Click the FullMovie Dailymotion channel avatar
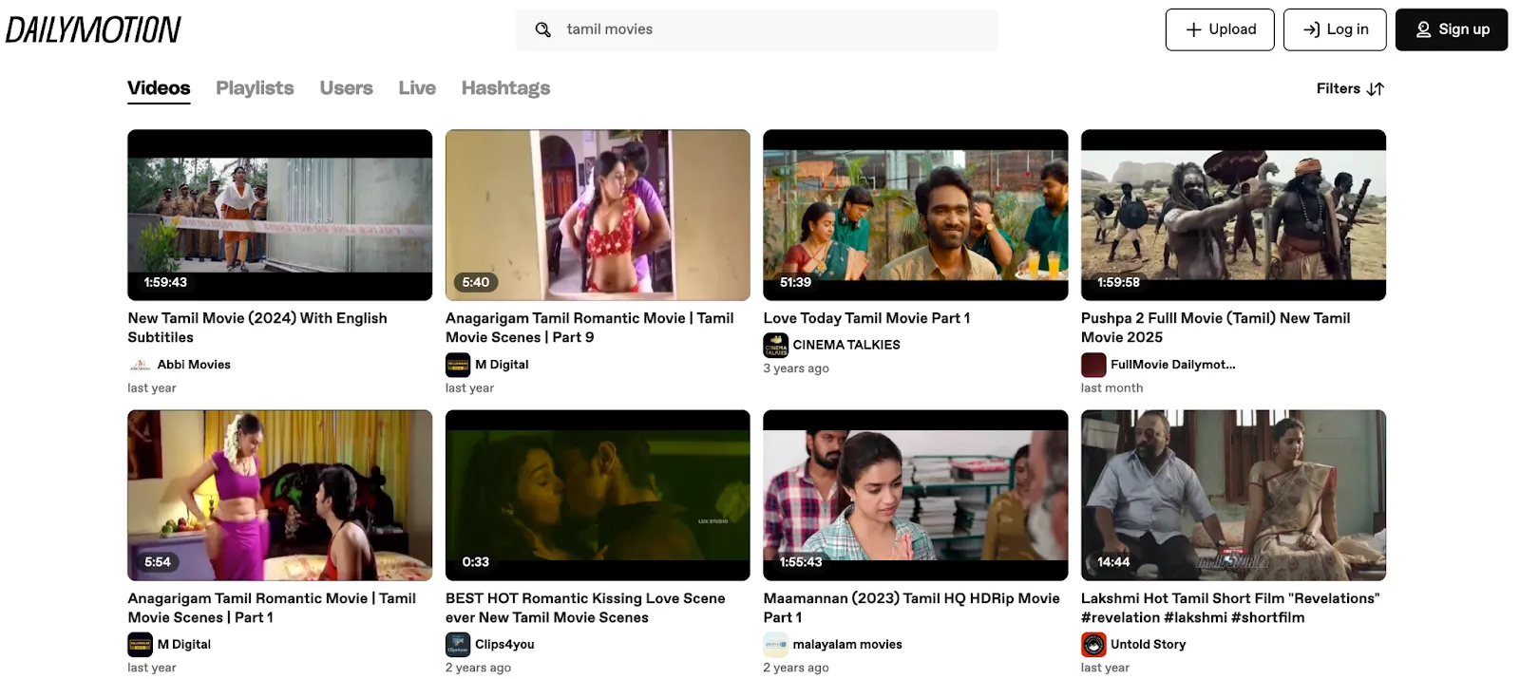 tap(1093, 365)
